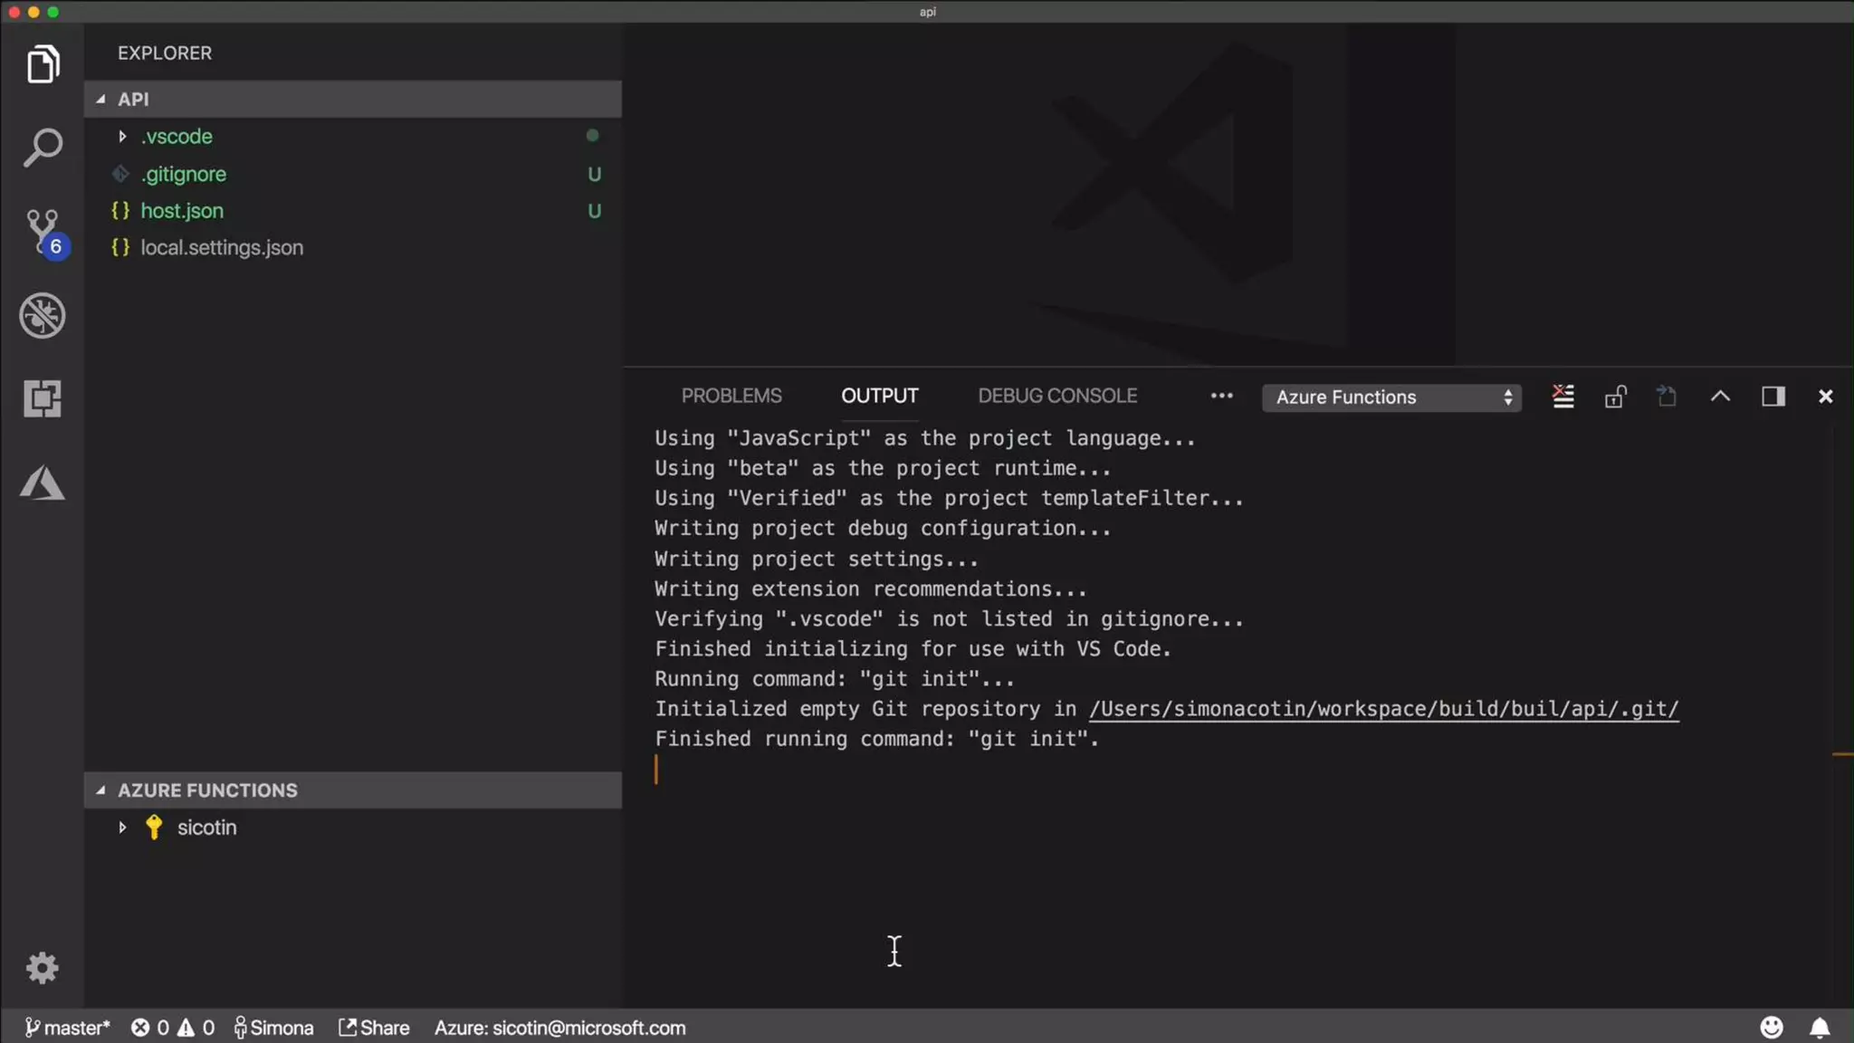Open the Debug view icon
This screenshot has height=1043, width=1854.
(x=43, y=315)
